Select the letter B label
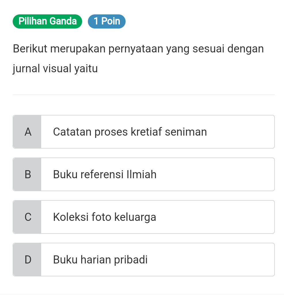This screenshot has height=296, width=284. click(x=28, y=174)
